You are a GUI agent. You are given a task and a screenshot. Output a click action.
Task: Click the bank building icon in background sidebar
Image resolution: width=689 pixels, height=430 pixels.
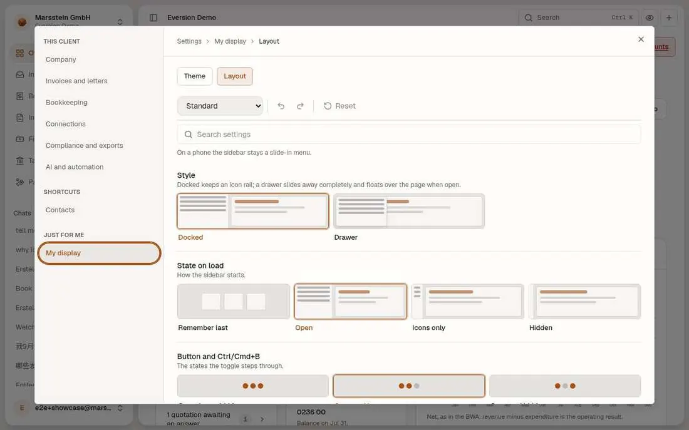pyautogui.click(x=20, y=160)
